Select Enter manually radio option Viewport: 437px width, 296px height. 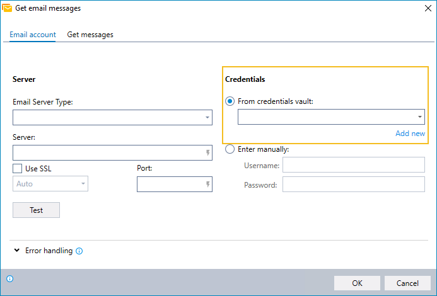[230, 149]
